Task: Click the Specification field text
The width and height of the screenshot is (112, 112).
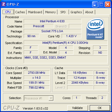Action: [65, 43]
